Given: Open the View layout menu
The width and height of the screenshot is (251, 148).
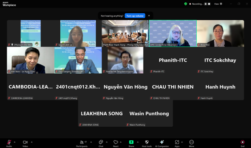Looking at the screenshot, I should click(x=218, y=4).
